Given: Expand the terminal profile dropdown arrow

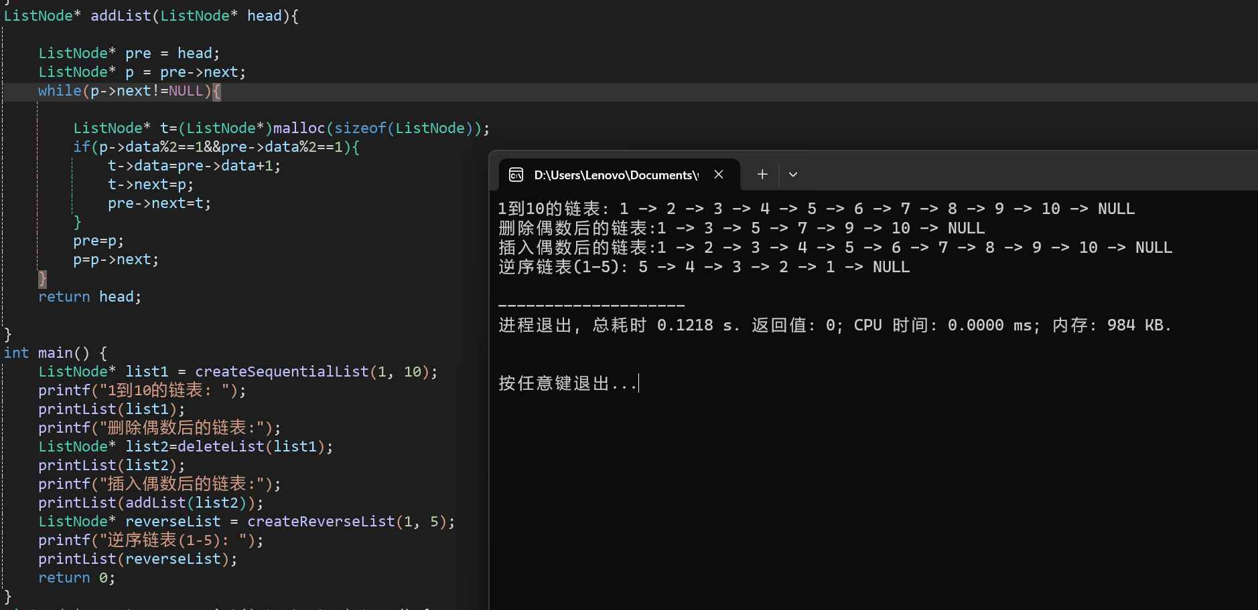Looking at the screenshot, I should point(793,175).
